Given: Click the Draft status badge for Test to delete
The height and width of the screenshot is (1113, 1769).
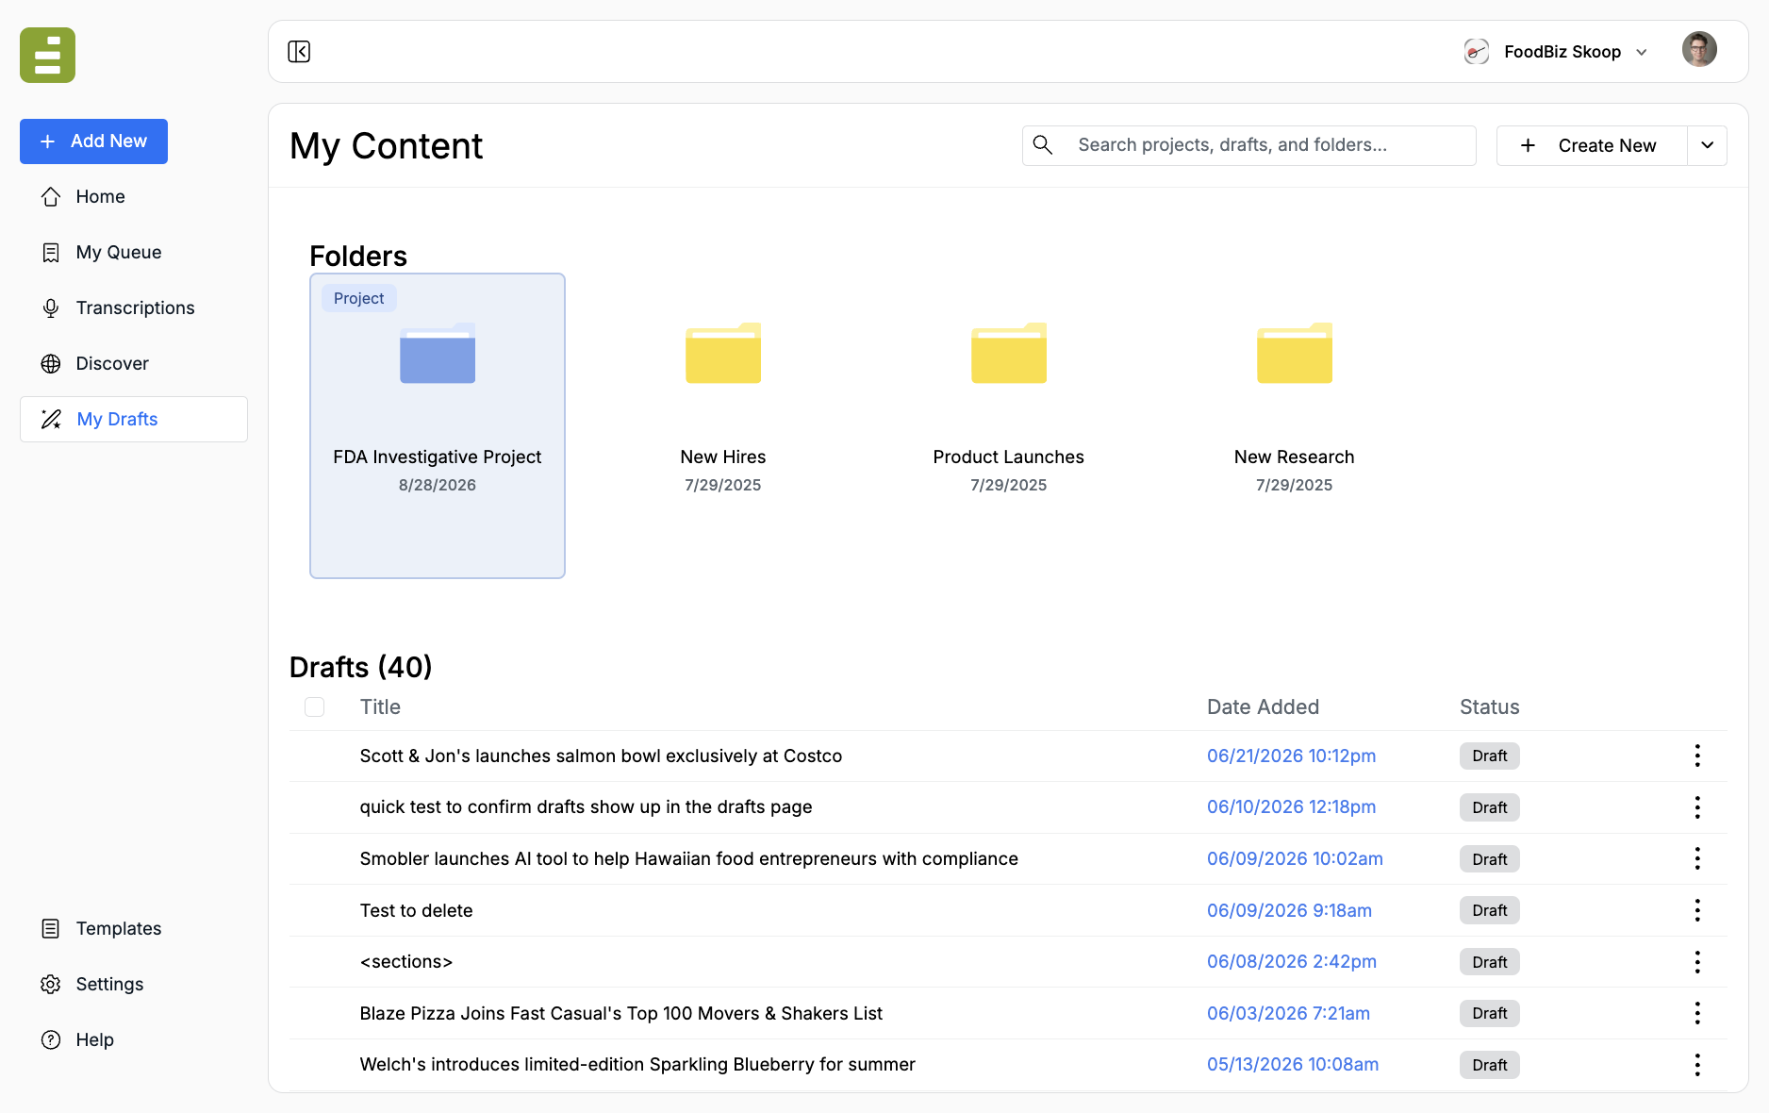Looking at the screenshot, I should pos(1489,910).
